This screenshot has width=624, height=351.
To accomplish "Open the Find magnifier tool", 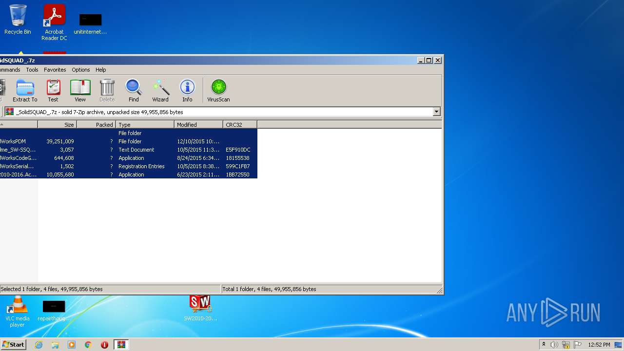I will [134, 91].
